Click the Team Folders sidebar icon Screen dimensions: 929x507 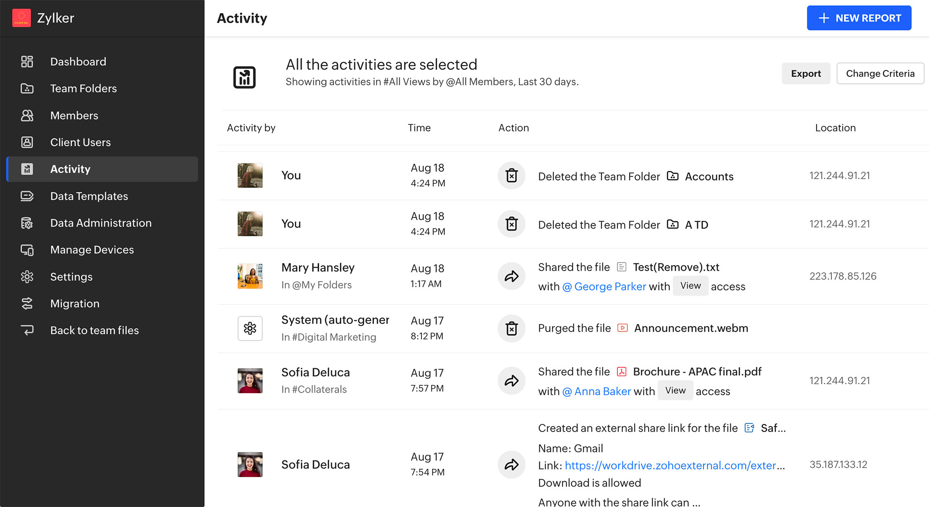point(27,88)
